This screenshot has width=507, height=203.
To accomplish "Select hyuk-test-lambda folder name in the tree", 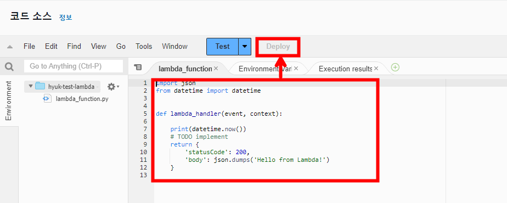I will [x=71, y=87].
